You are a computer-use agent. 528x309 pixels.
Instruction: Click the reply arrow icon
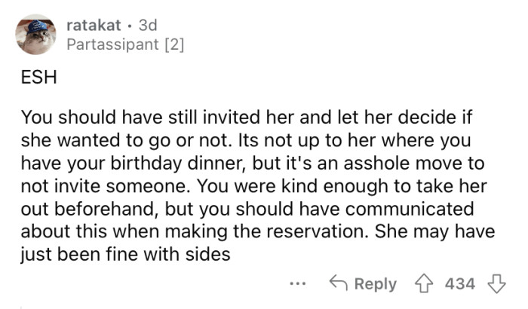point(338,283)
